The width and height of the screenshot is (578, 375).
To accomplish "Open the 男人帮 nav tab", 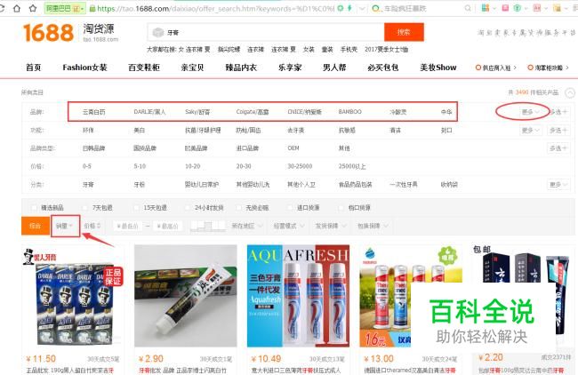I will 334,68.
